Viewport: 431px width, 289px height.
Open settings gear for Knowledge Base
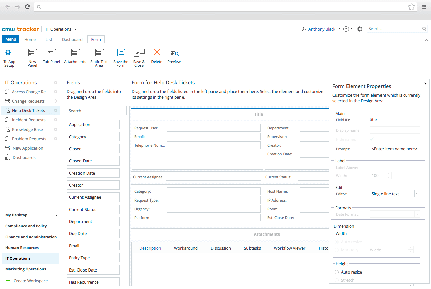[x=56, y=129]
